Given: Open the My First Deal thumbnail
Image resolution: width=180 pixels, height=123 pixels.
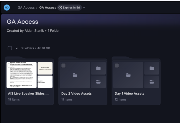Looking at the screenshot, I should pos(45,68).
